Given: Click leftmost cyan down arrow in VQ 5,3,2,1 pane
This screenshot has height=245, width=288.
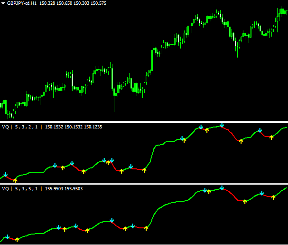Looking at the screenshot, I should tap(5, 175).
